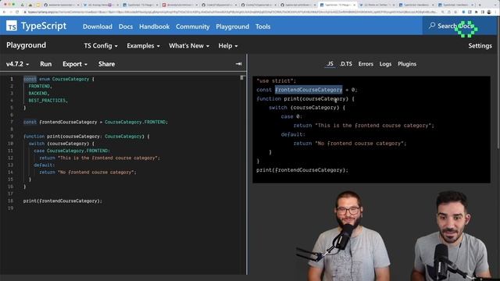Screen dimensions: 500x281
Task: Expand the Export dropdown
Action: pos(75,64)
